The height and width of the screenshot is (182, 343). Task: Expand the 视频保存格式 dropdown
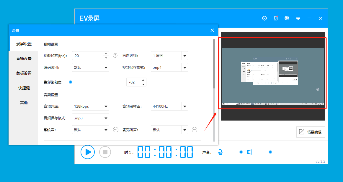click(x=184, y=67)
